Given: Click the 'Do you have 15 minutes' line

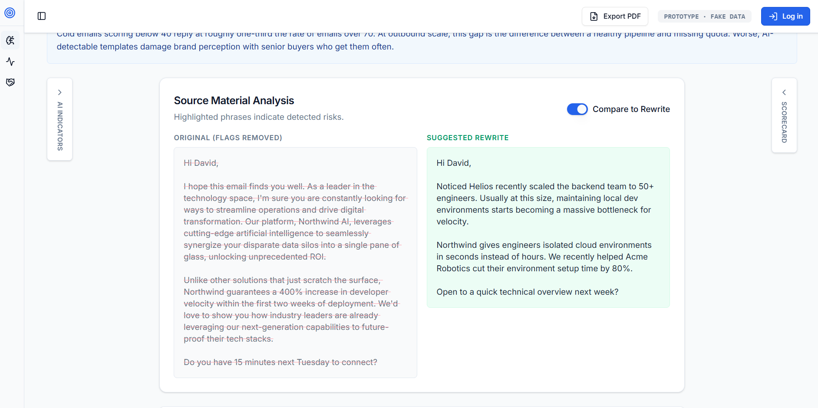Looking at the screenshot, I should pyautogui.click(x=280, y=362).
